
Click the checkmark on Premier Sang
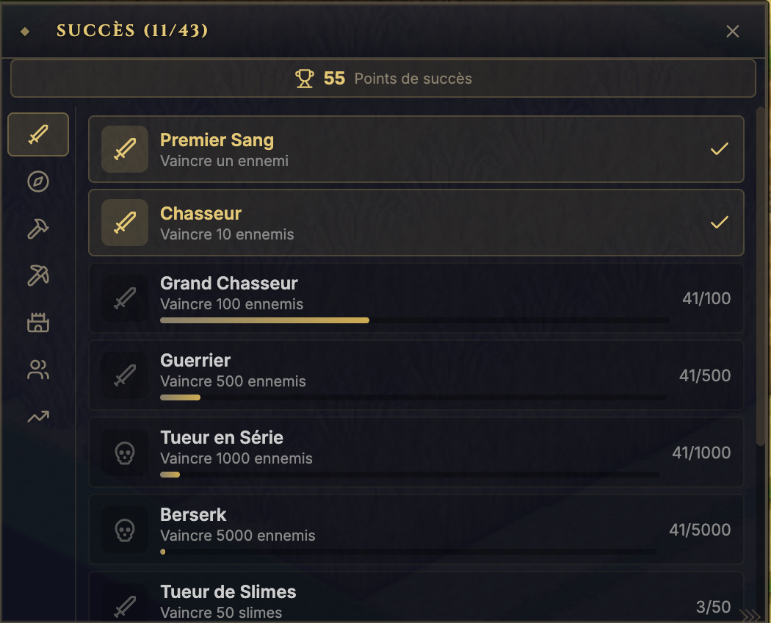720,149
